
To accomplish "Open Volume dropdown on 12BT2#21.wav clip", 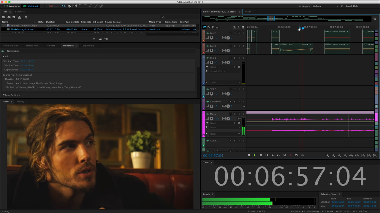I will point(311,44).
